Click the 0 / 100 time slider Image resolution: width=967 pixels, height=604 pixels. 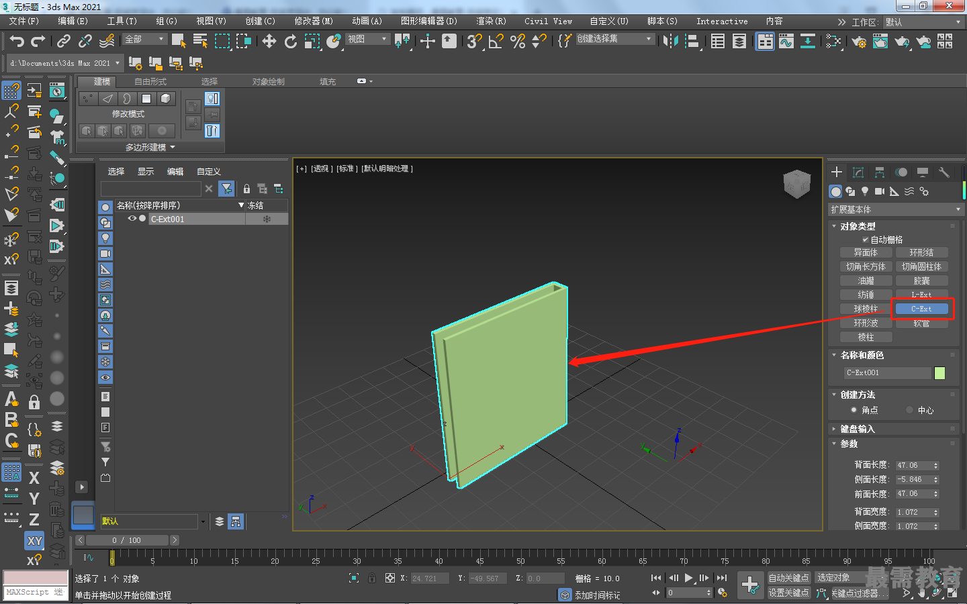click(128, 540)
